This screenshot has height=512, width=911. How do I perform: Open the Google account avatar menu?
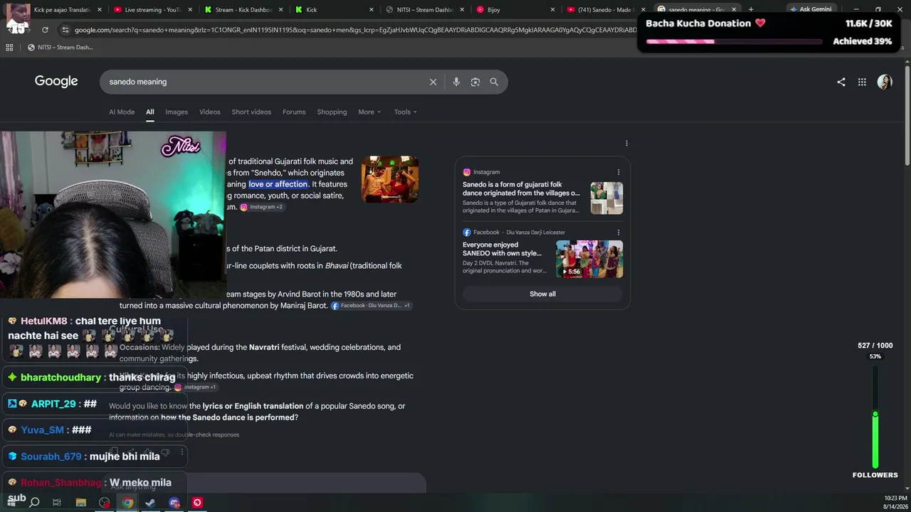coord(885,82)
